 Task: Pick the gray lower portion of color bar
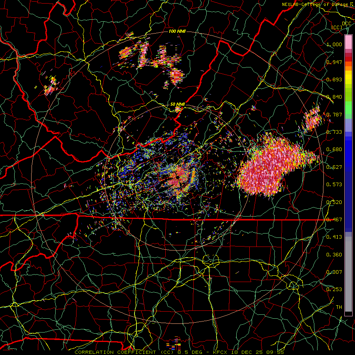pyautogui.click(x=348, y=274)
